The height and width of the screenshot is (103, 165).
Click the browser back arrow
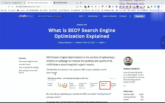pyautogui.click(x=2, y=7)
